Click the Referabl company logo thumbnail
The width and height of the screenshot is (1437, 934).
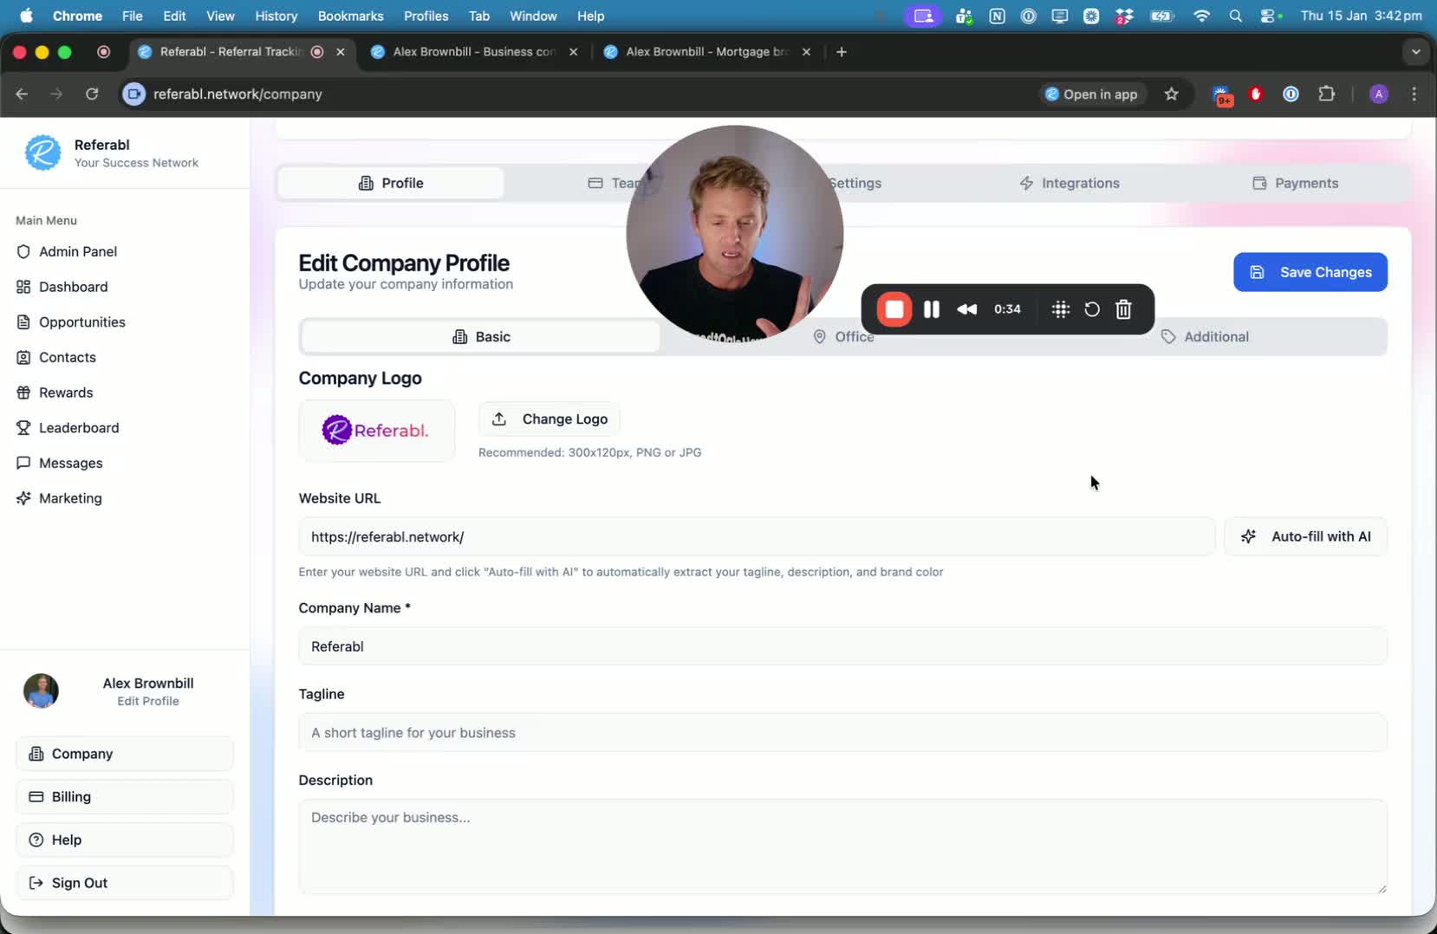pyautogui.click(x=376, y=431)
